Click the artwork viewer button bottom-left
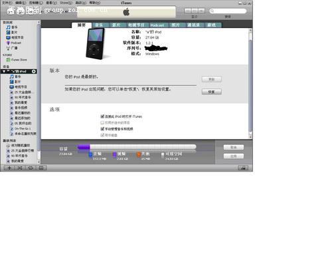332x266 pixels. coord(41,168)
